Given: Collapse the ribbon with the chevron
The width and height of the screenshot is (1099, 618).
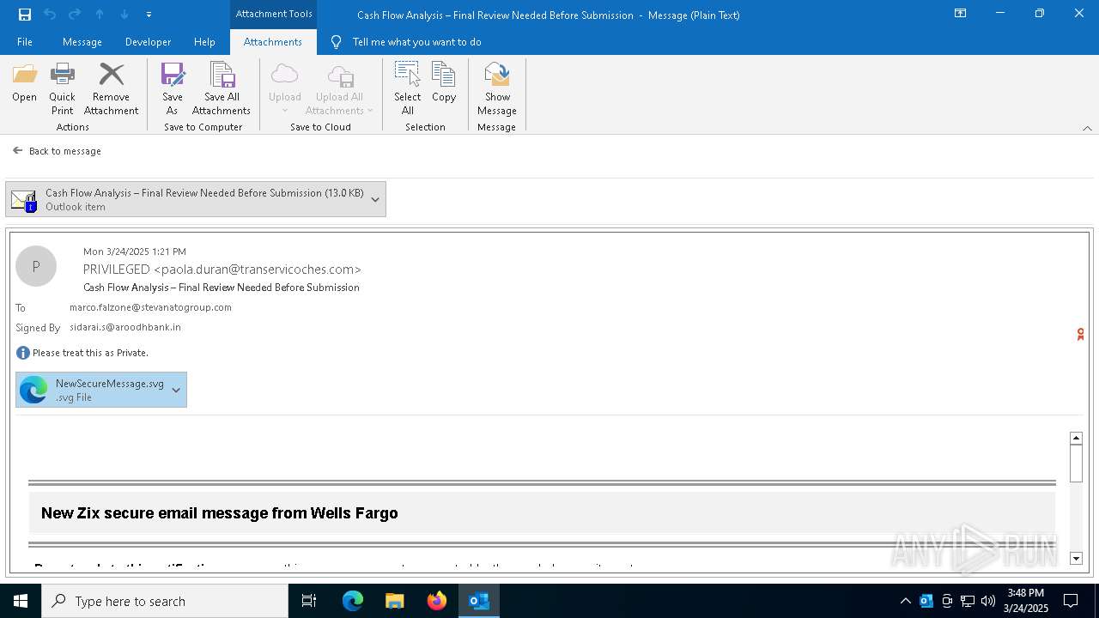Looking at the screenshot, I should [x=1087, y=128].
